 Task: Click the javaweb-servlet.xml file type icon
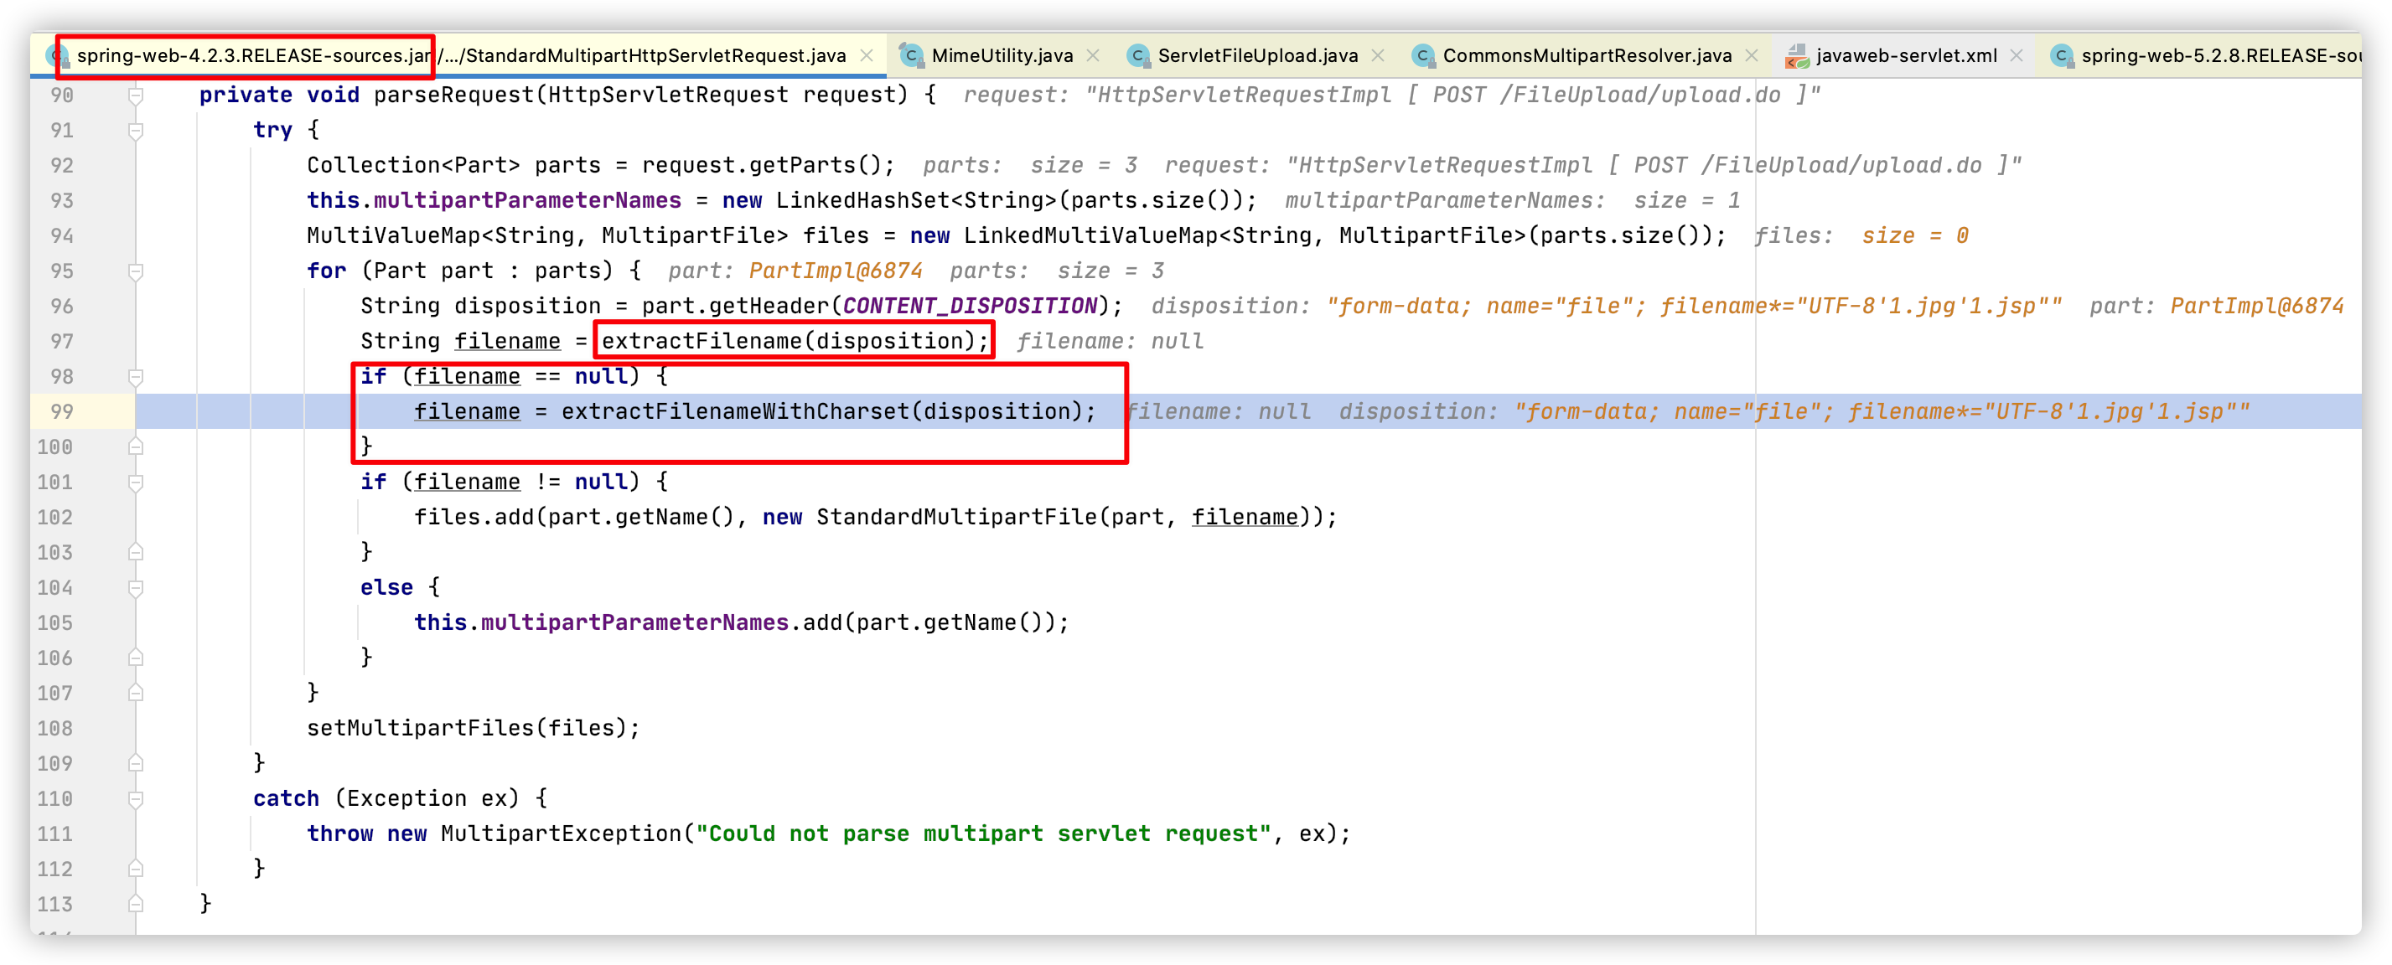(1797, 55)
